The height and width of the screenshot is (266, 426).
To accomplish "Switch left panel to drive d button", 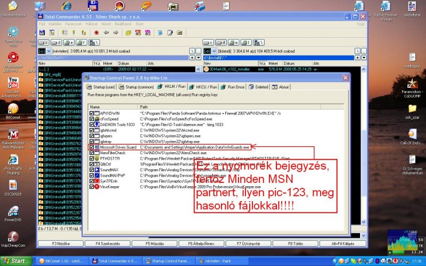I will [x=56, y=43].
